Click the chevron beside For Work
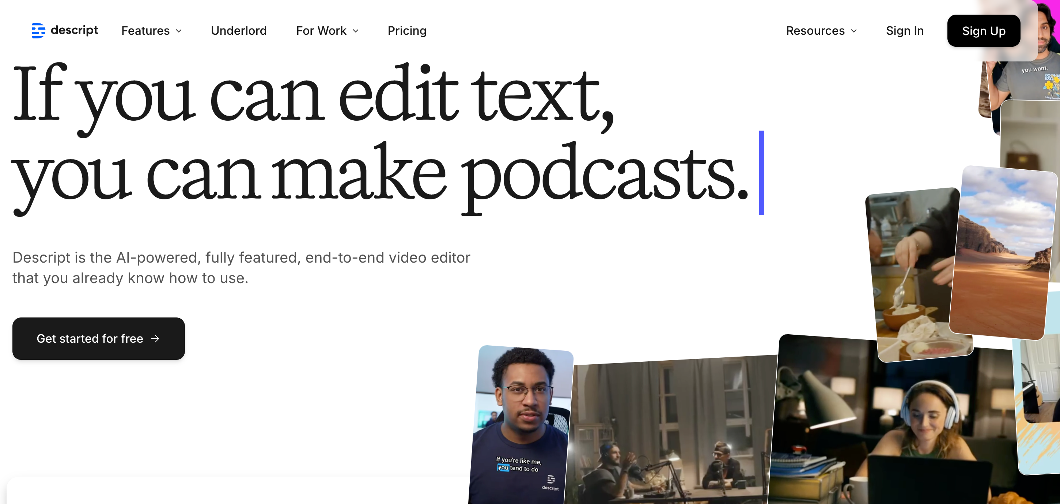Screen dimensions: 1060x504 [356, 31]
